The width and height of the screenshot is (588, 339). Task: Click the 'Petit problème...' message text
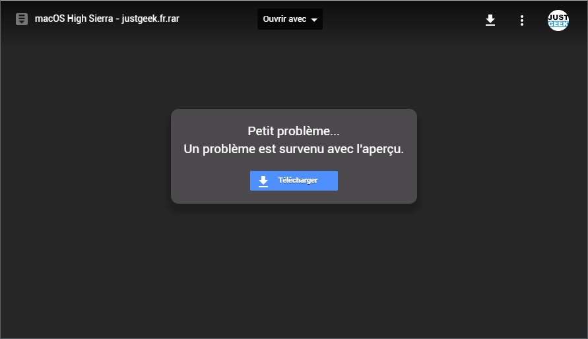coord(293,131)
